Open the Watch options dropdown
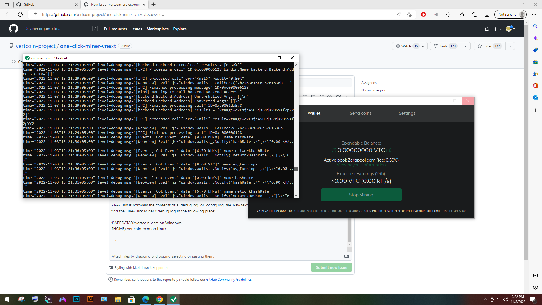This screenshot has width=542, height=305. coord(423,46)
